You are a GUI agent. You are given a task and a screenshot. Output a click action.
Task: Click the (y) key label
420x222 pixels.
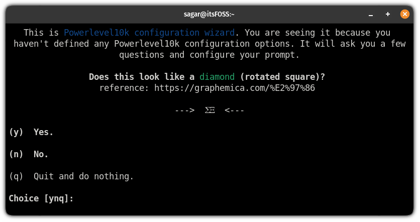(x=16, y=132)
